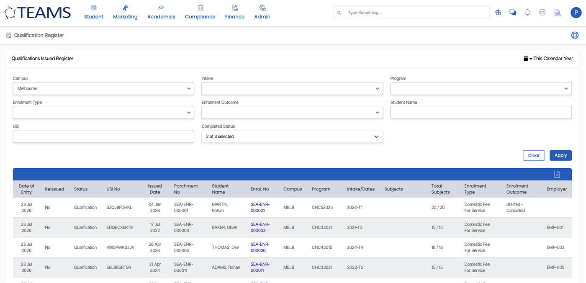Open the Campus dropdown showing Melbourne
The height and width of the screenshot is (283, 586).
tap(103, 89)
